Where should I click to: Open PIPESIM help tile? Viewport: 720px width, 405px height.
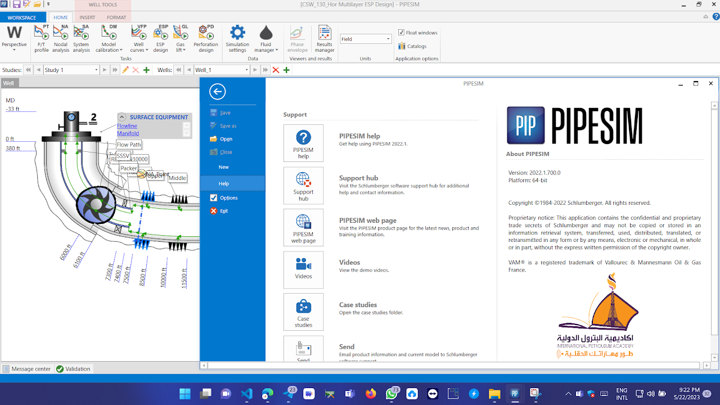303,143
